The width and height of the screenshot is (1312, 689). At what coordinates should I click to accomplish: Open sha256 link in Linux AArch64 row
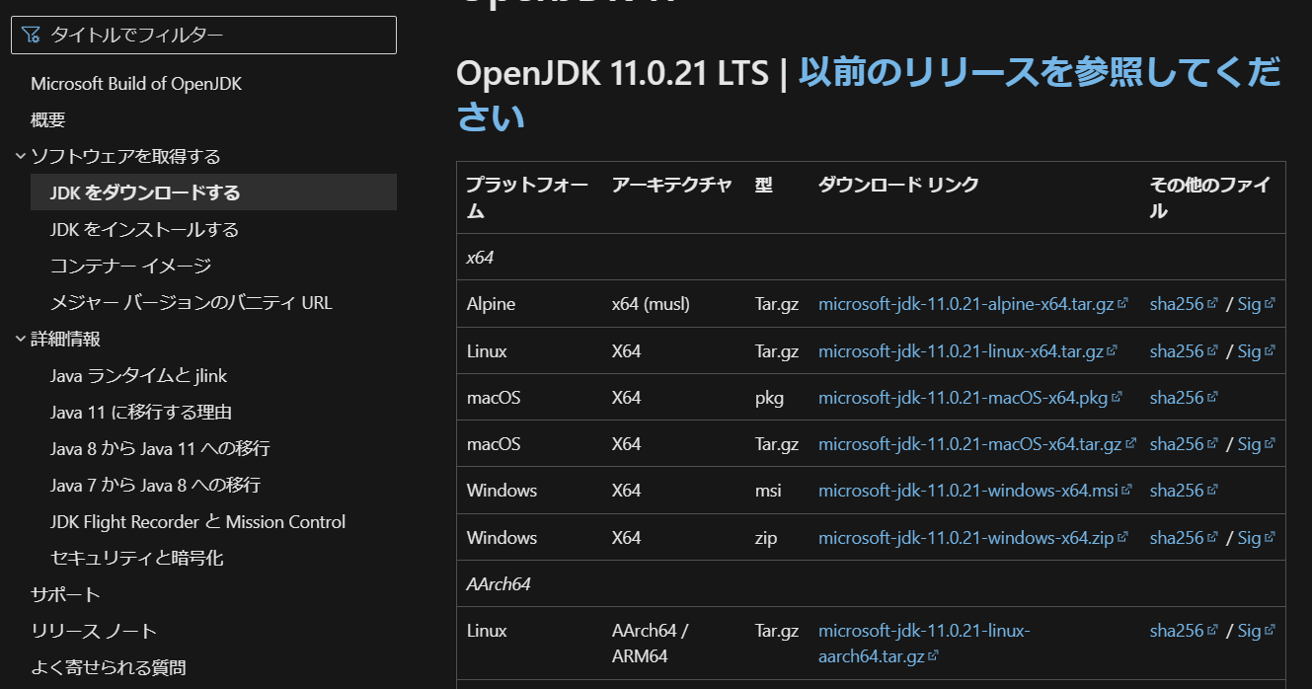[1177, 631]
